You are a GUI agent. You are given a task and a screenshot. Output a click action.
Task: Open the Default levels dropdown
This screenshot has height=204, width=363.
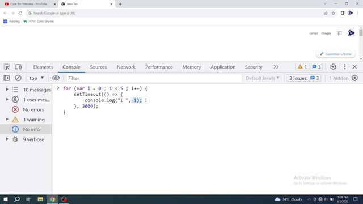[x=263, y=78]
